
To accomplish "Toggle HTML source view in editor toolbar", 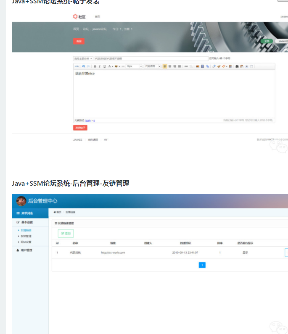I will [x=77, y=66].
